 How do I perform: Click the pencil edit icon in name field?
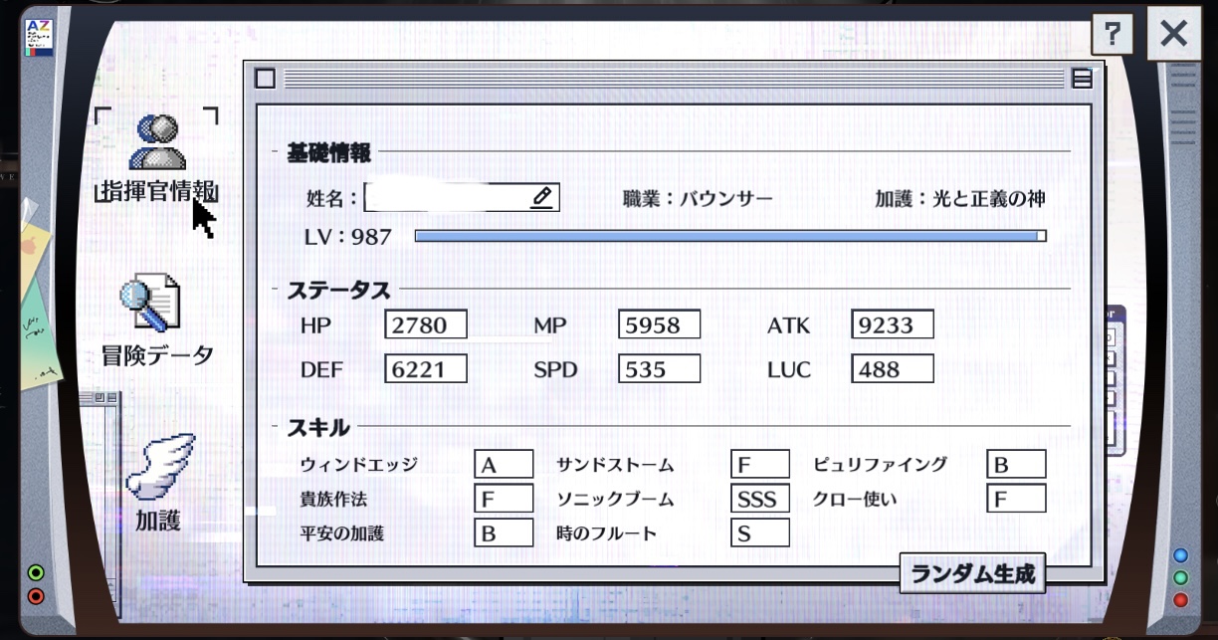(540, 197)
